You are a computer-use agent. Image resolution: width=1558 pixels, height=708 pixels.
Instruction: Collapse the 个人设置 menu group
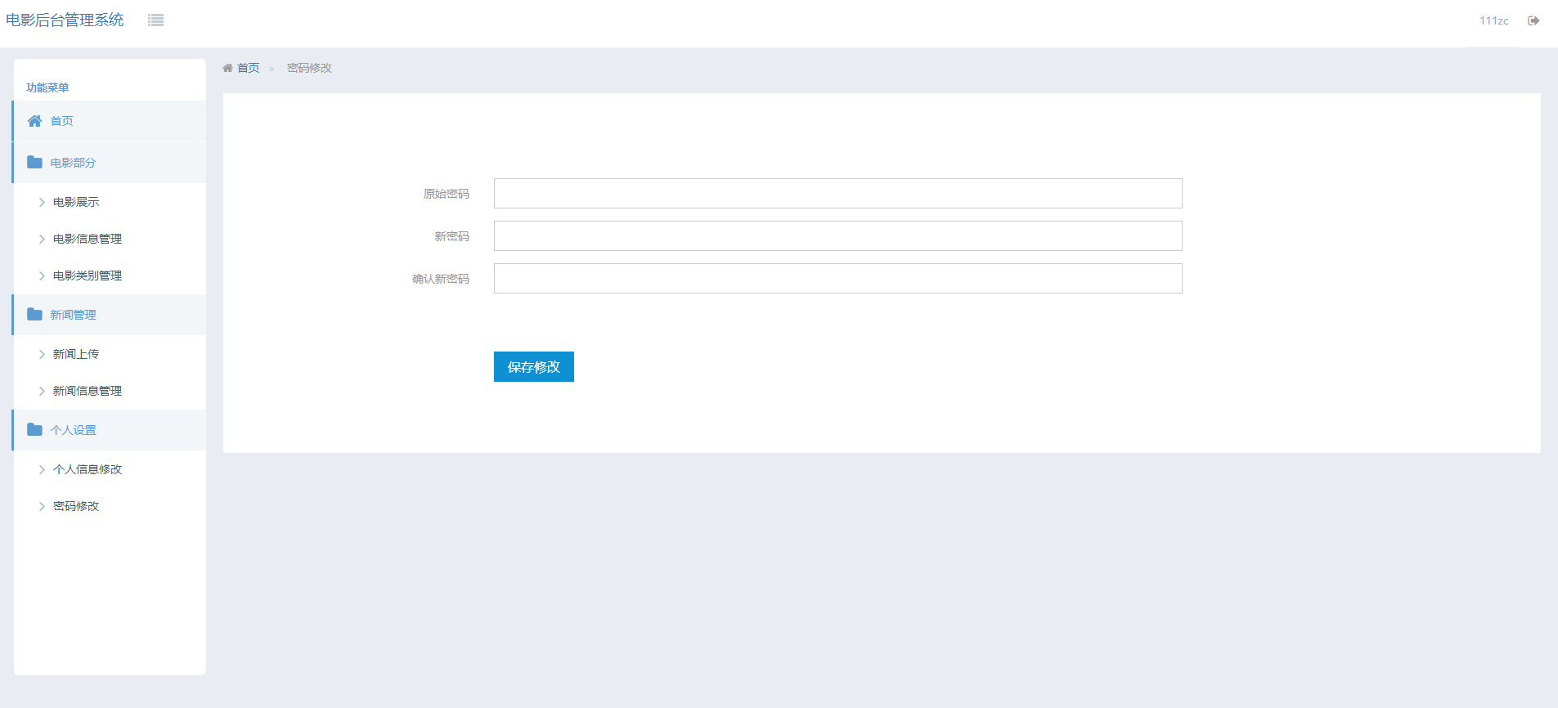point(110,430)
